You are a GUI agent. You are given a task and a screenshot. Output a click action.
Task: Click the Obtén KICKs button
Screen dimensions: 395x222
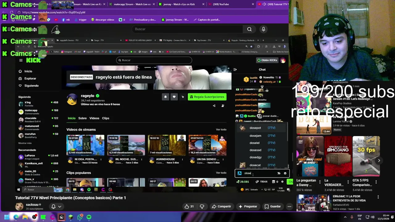[267, 60]
